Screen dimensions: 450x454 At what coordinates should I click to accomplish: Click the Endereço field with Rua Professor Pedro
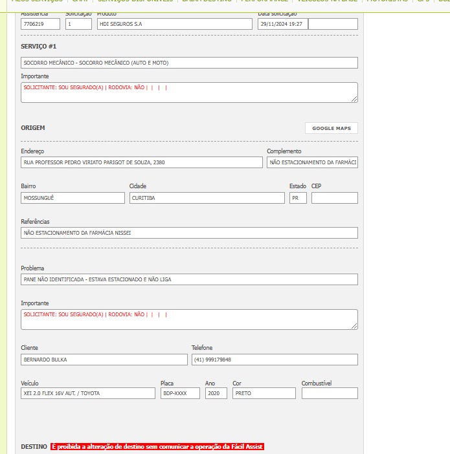click(142, 162)
